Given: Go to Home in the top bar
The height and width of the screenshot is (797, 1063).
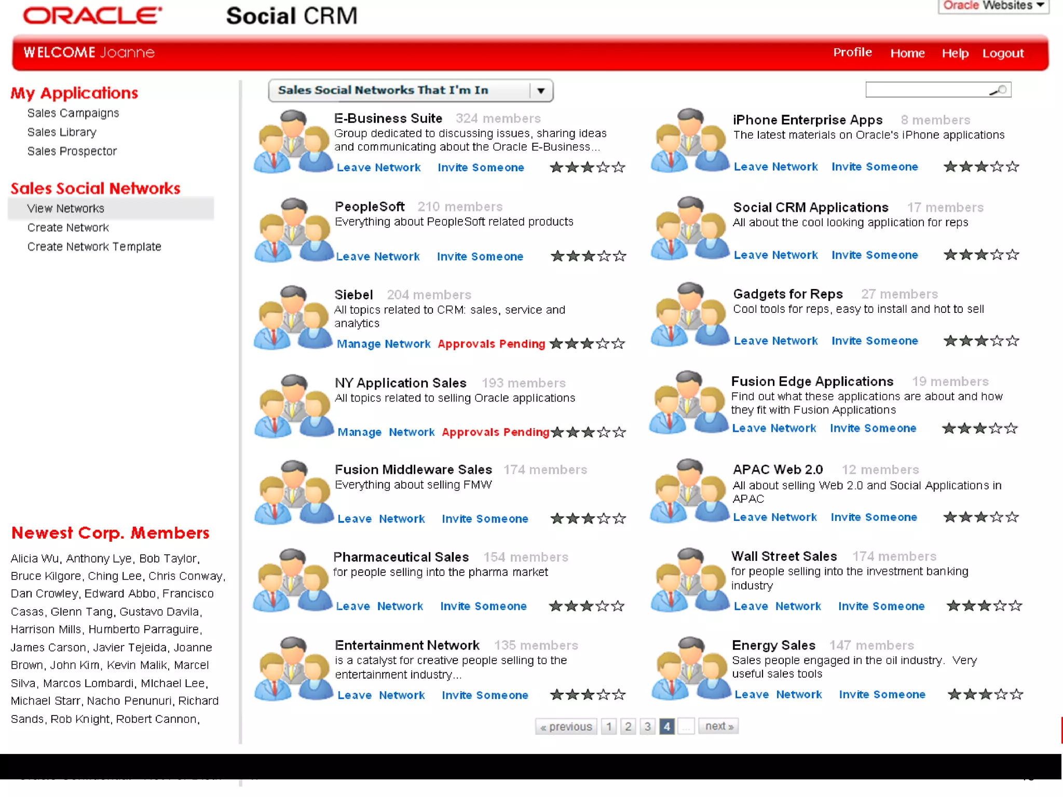Looking at the screenshot, I should [x=907, y=53].
